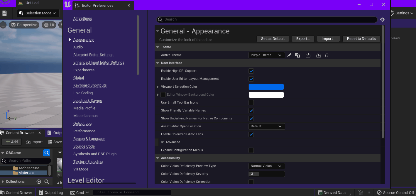Screen dimensions: 416x196
Task: Expand the Viewport Selection Color row
Action: [x=158, y=87]
